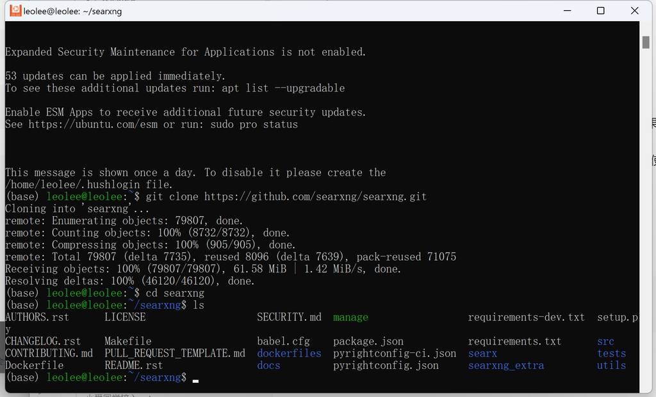656x397 pixels.
Task: Click the Ubuntu terminal icon in title bar
Action: [x=15, y=11]
